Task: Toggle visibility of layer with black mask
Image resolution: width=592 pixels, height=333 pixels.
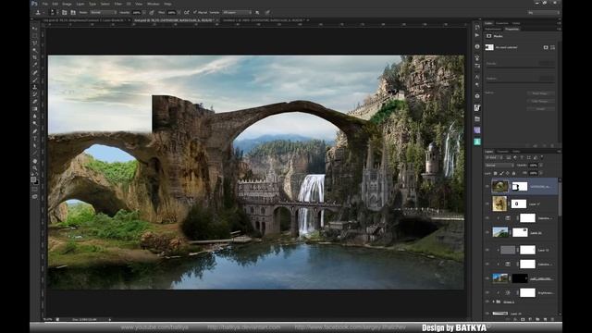Action: point(487,278)
